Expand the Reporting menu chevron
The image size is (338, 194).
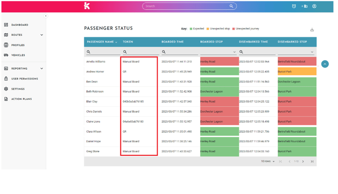click(42, 69)
